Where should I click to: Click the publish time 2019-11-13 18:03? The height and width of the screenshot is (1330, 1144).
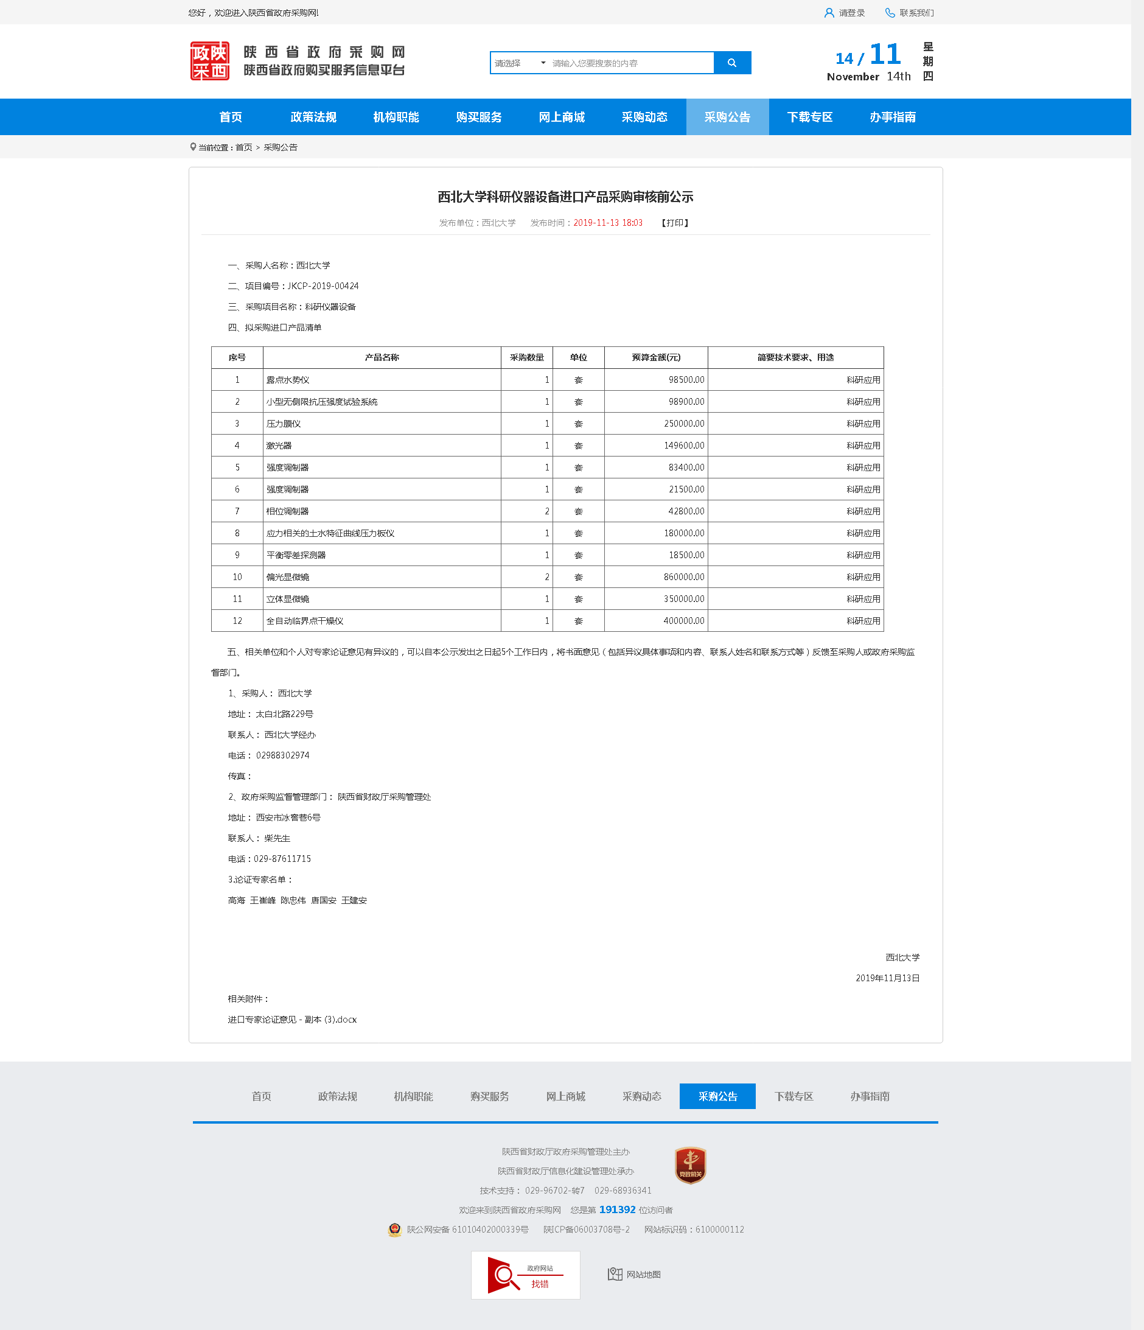point(608,223)
